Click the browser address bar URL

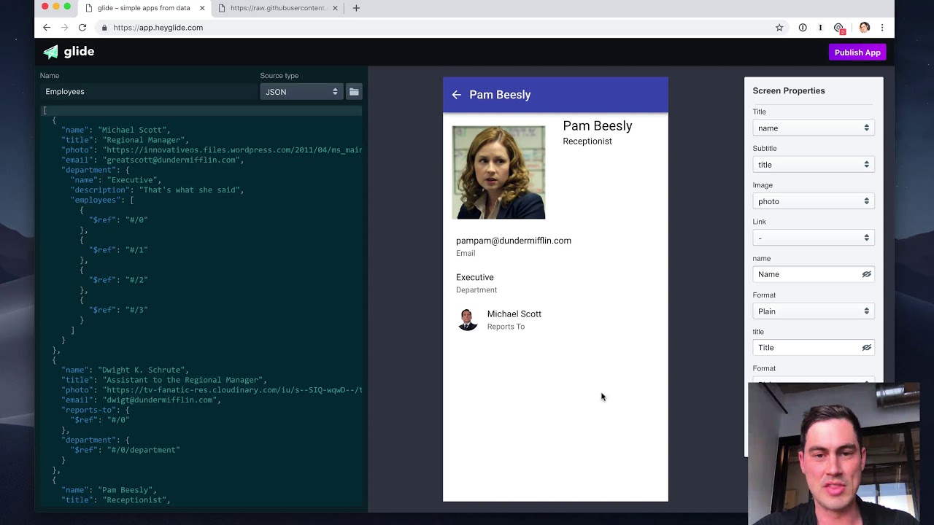pos(158,28)
